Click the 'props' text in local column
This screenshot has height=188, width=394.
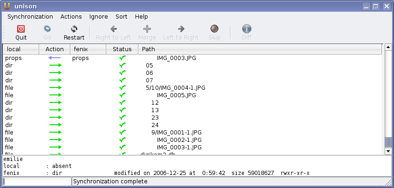[14, 58]
